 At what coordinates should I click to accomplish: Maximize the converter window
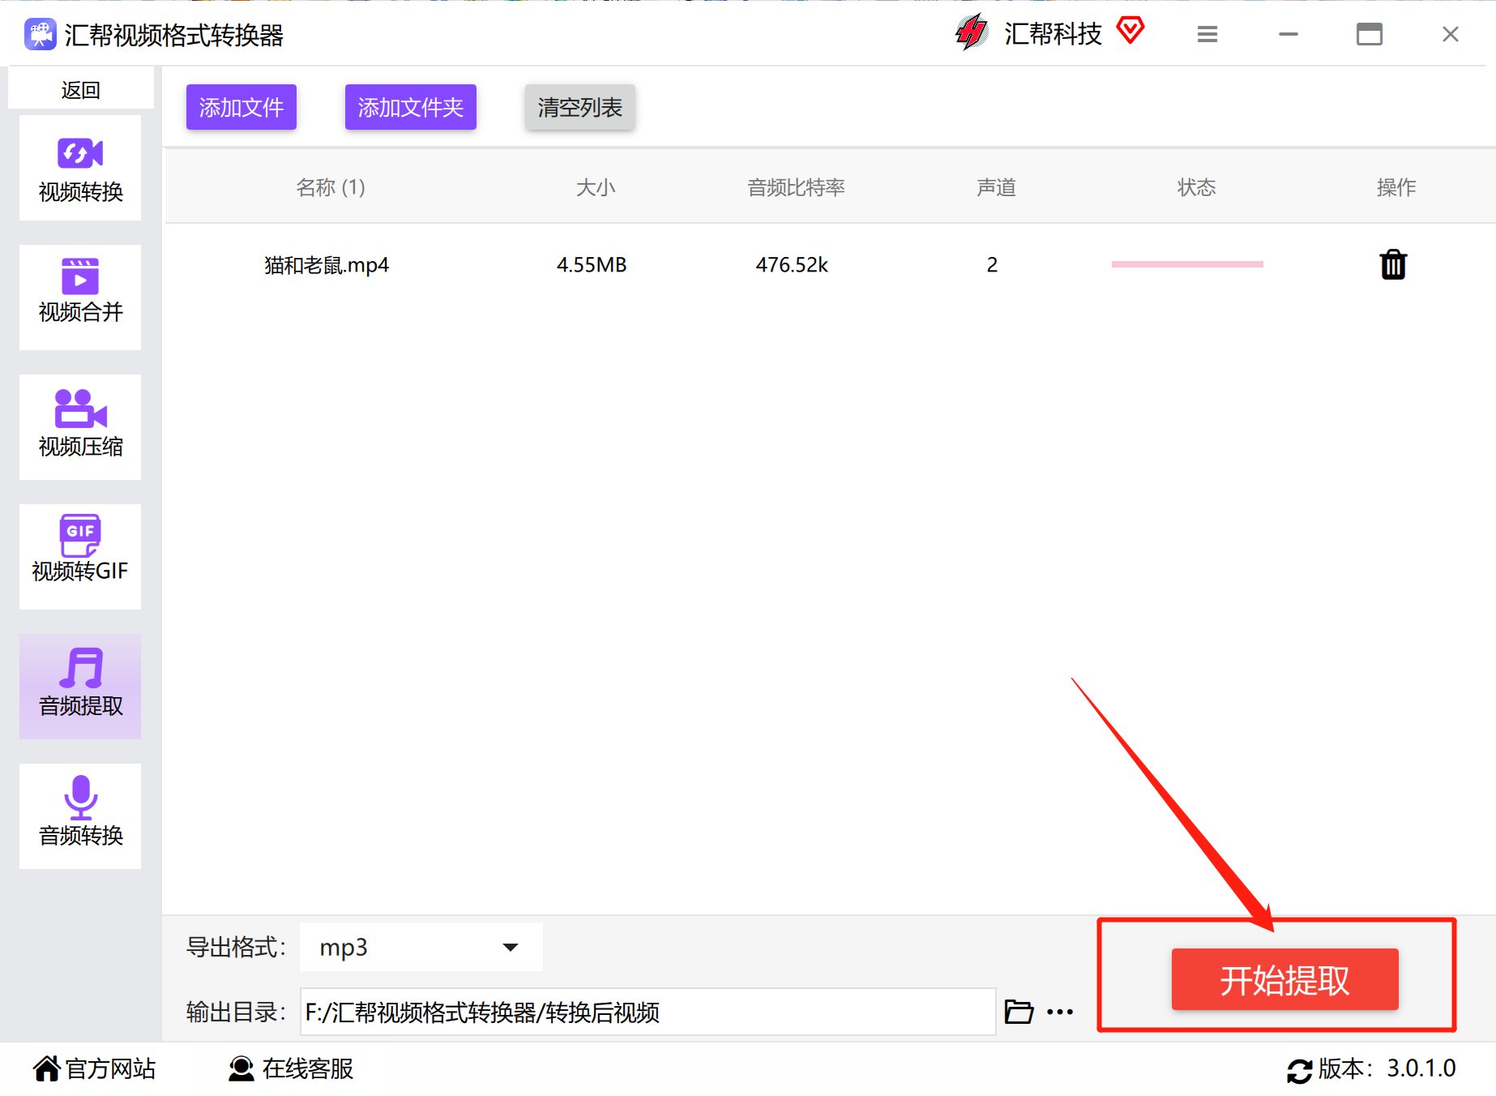point(1370,34)
